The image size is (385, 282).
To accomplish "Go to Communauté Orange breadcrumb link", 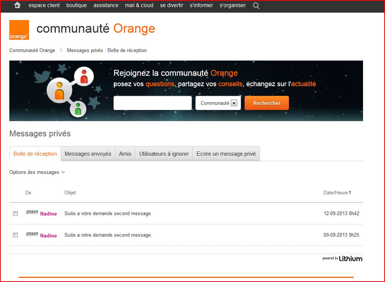I will tap(32, 51).
